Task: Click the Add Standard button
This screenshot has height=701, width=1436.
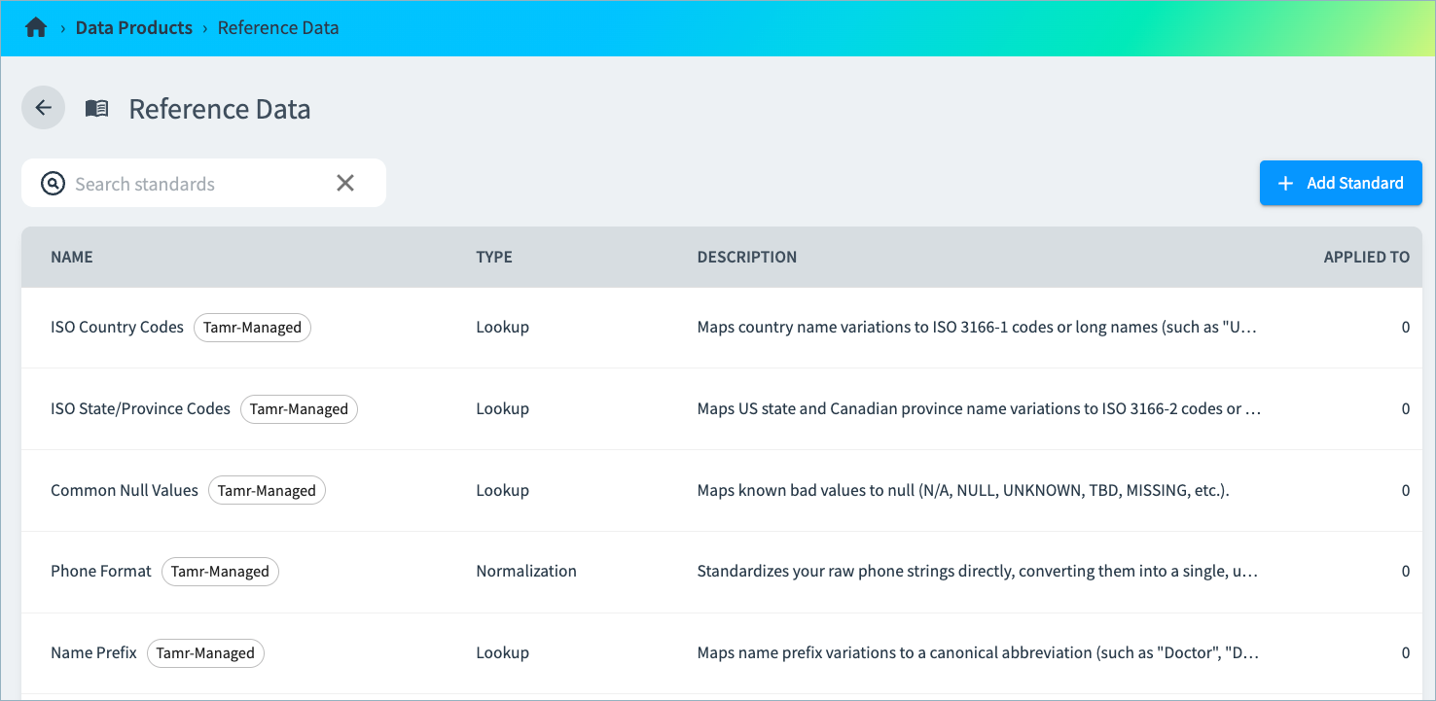Action: tap(1341, 183)
